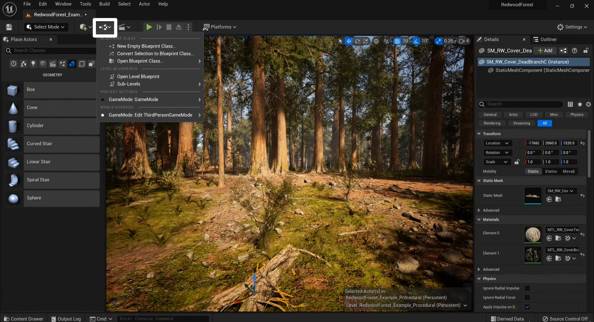Viewport: 594px width, 322px height.
Task: Choose New Empty Blueprint Class menu entry
Action: point(146,46)
